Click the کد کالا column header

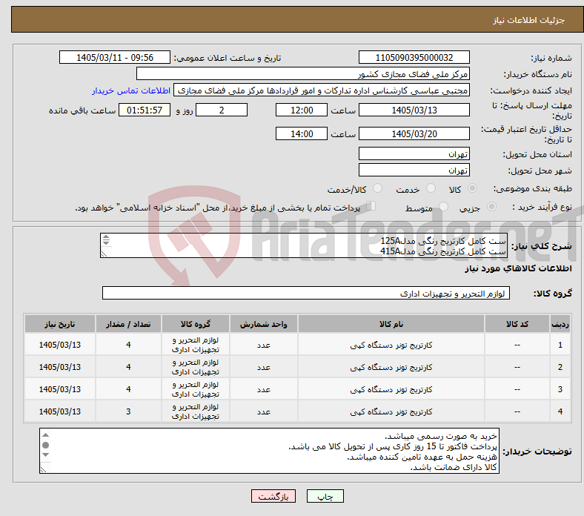517,324
